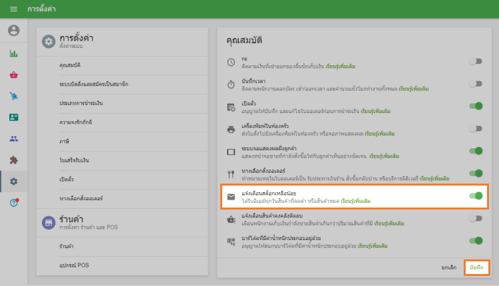The width and height of the screenshot is (499, 286).
Task: Enable เครื่องพิมพ์ในห้องครัว kitchen printers toggle
Action: pyautogui.click(x=475, y=128)
